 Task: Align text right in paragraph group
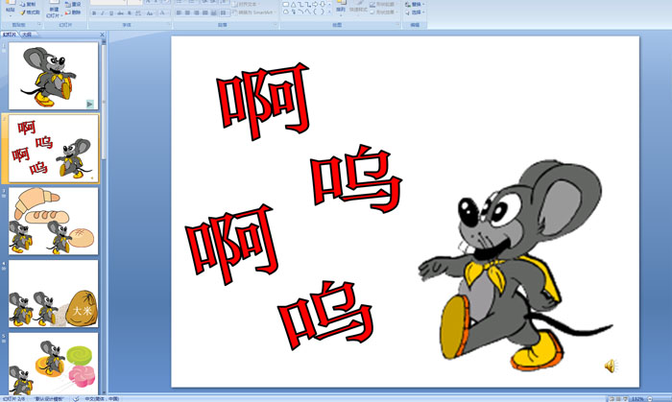coord(196,12)
